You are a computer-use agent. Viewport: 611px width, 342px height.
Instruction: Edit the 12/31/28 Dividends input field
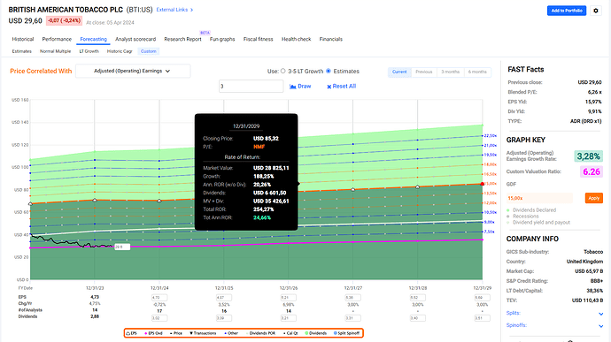pyautogui.click(x=418, y=318)
